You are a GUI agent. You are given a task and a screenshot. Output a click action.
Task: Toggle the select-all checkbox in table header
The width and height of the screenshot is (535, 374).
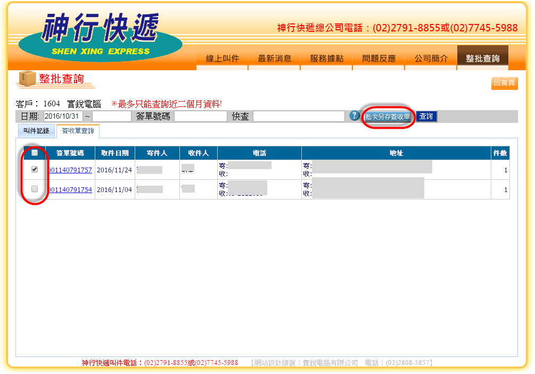pyautogui.click(x=35, y=153)
